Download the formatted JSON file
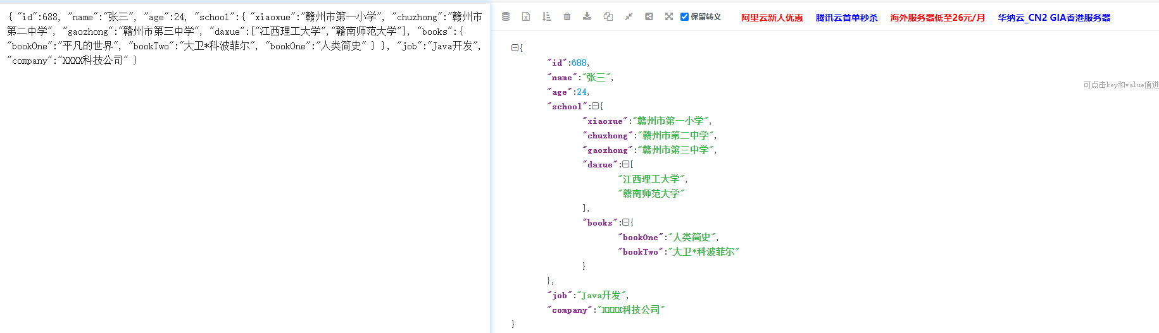Viewport: 1159px width, 333px height. (587, 16)
